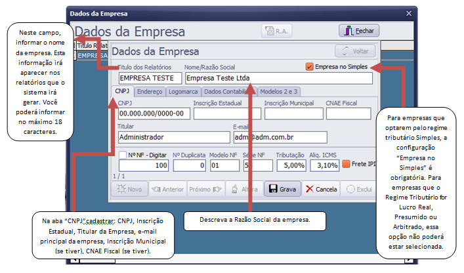Viewport: 464px width, 273px height.
Task: Open the Modelos 2 e 3 tab
Action: point(279,92)
